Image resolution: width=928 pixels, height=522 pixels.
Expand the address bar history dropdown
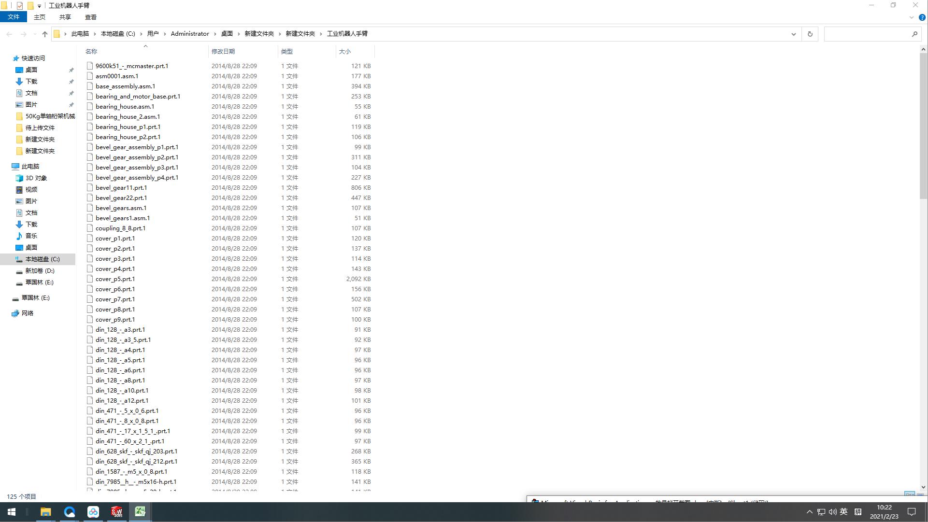[x=793, y=34]
